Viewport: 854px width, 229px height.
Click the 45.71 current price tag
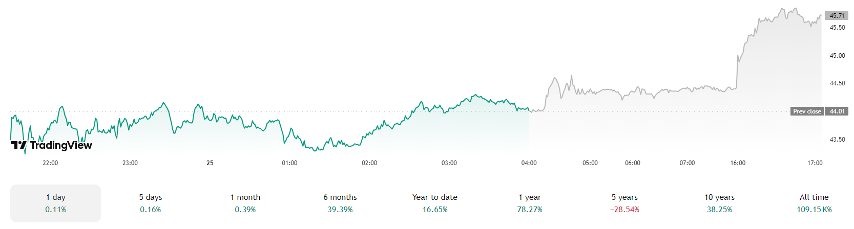[x=837, y=16]
